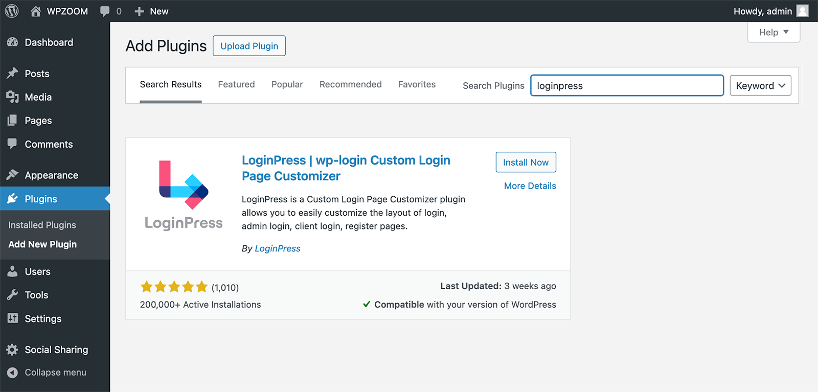Click Collapse menu text
Viewport: 818px width, 392px height.
(55, 373)
